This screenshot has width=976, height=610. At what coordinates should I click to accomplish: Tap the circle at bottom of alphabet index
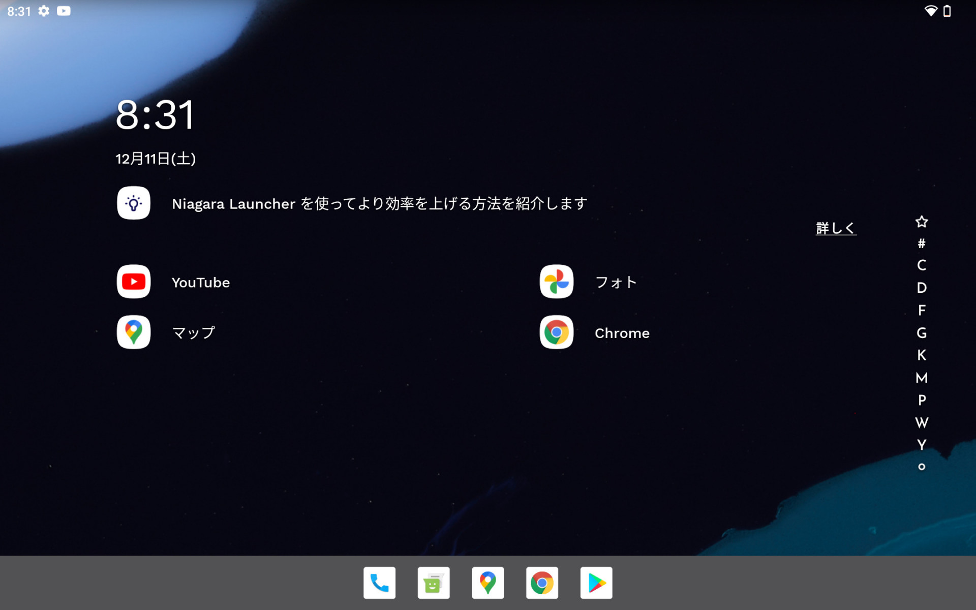click(x=922, y=467)
